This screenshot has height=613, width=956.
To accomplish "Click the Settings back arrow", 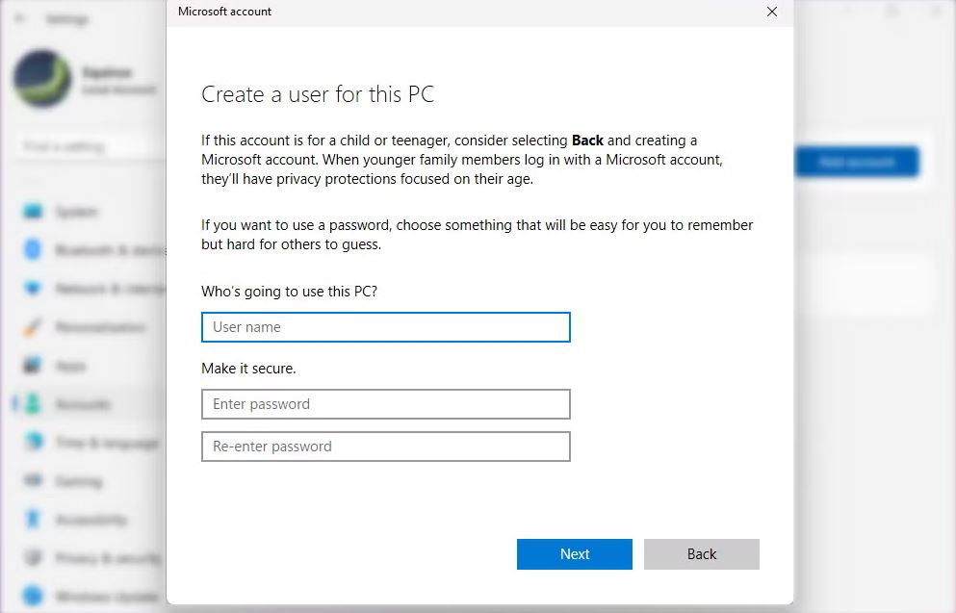I will tap(20, 19).
